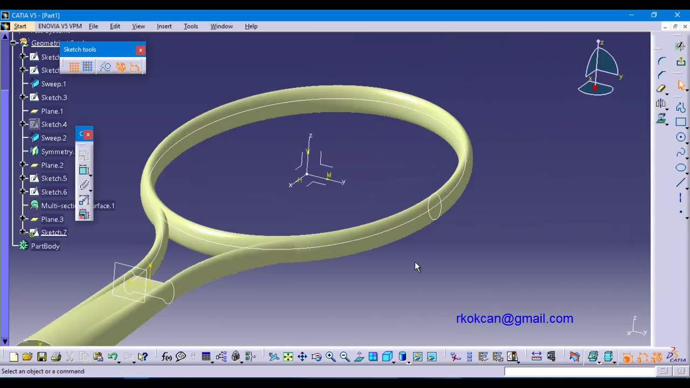
Task: Open the ENOVIA V5 VPM menu
Action: tap(60, 26)
